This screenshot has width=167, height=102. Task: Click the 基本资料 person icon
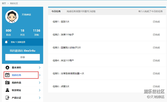click(7, 67)
